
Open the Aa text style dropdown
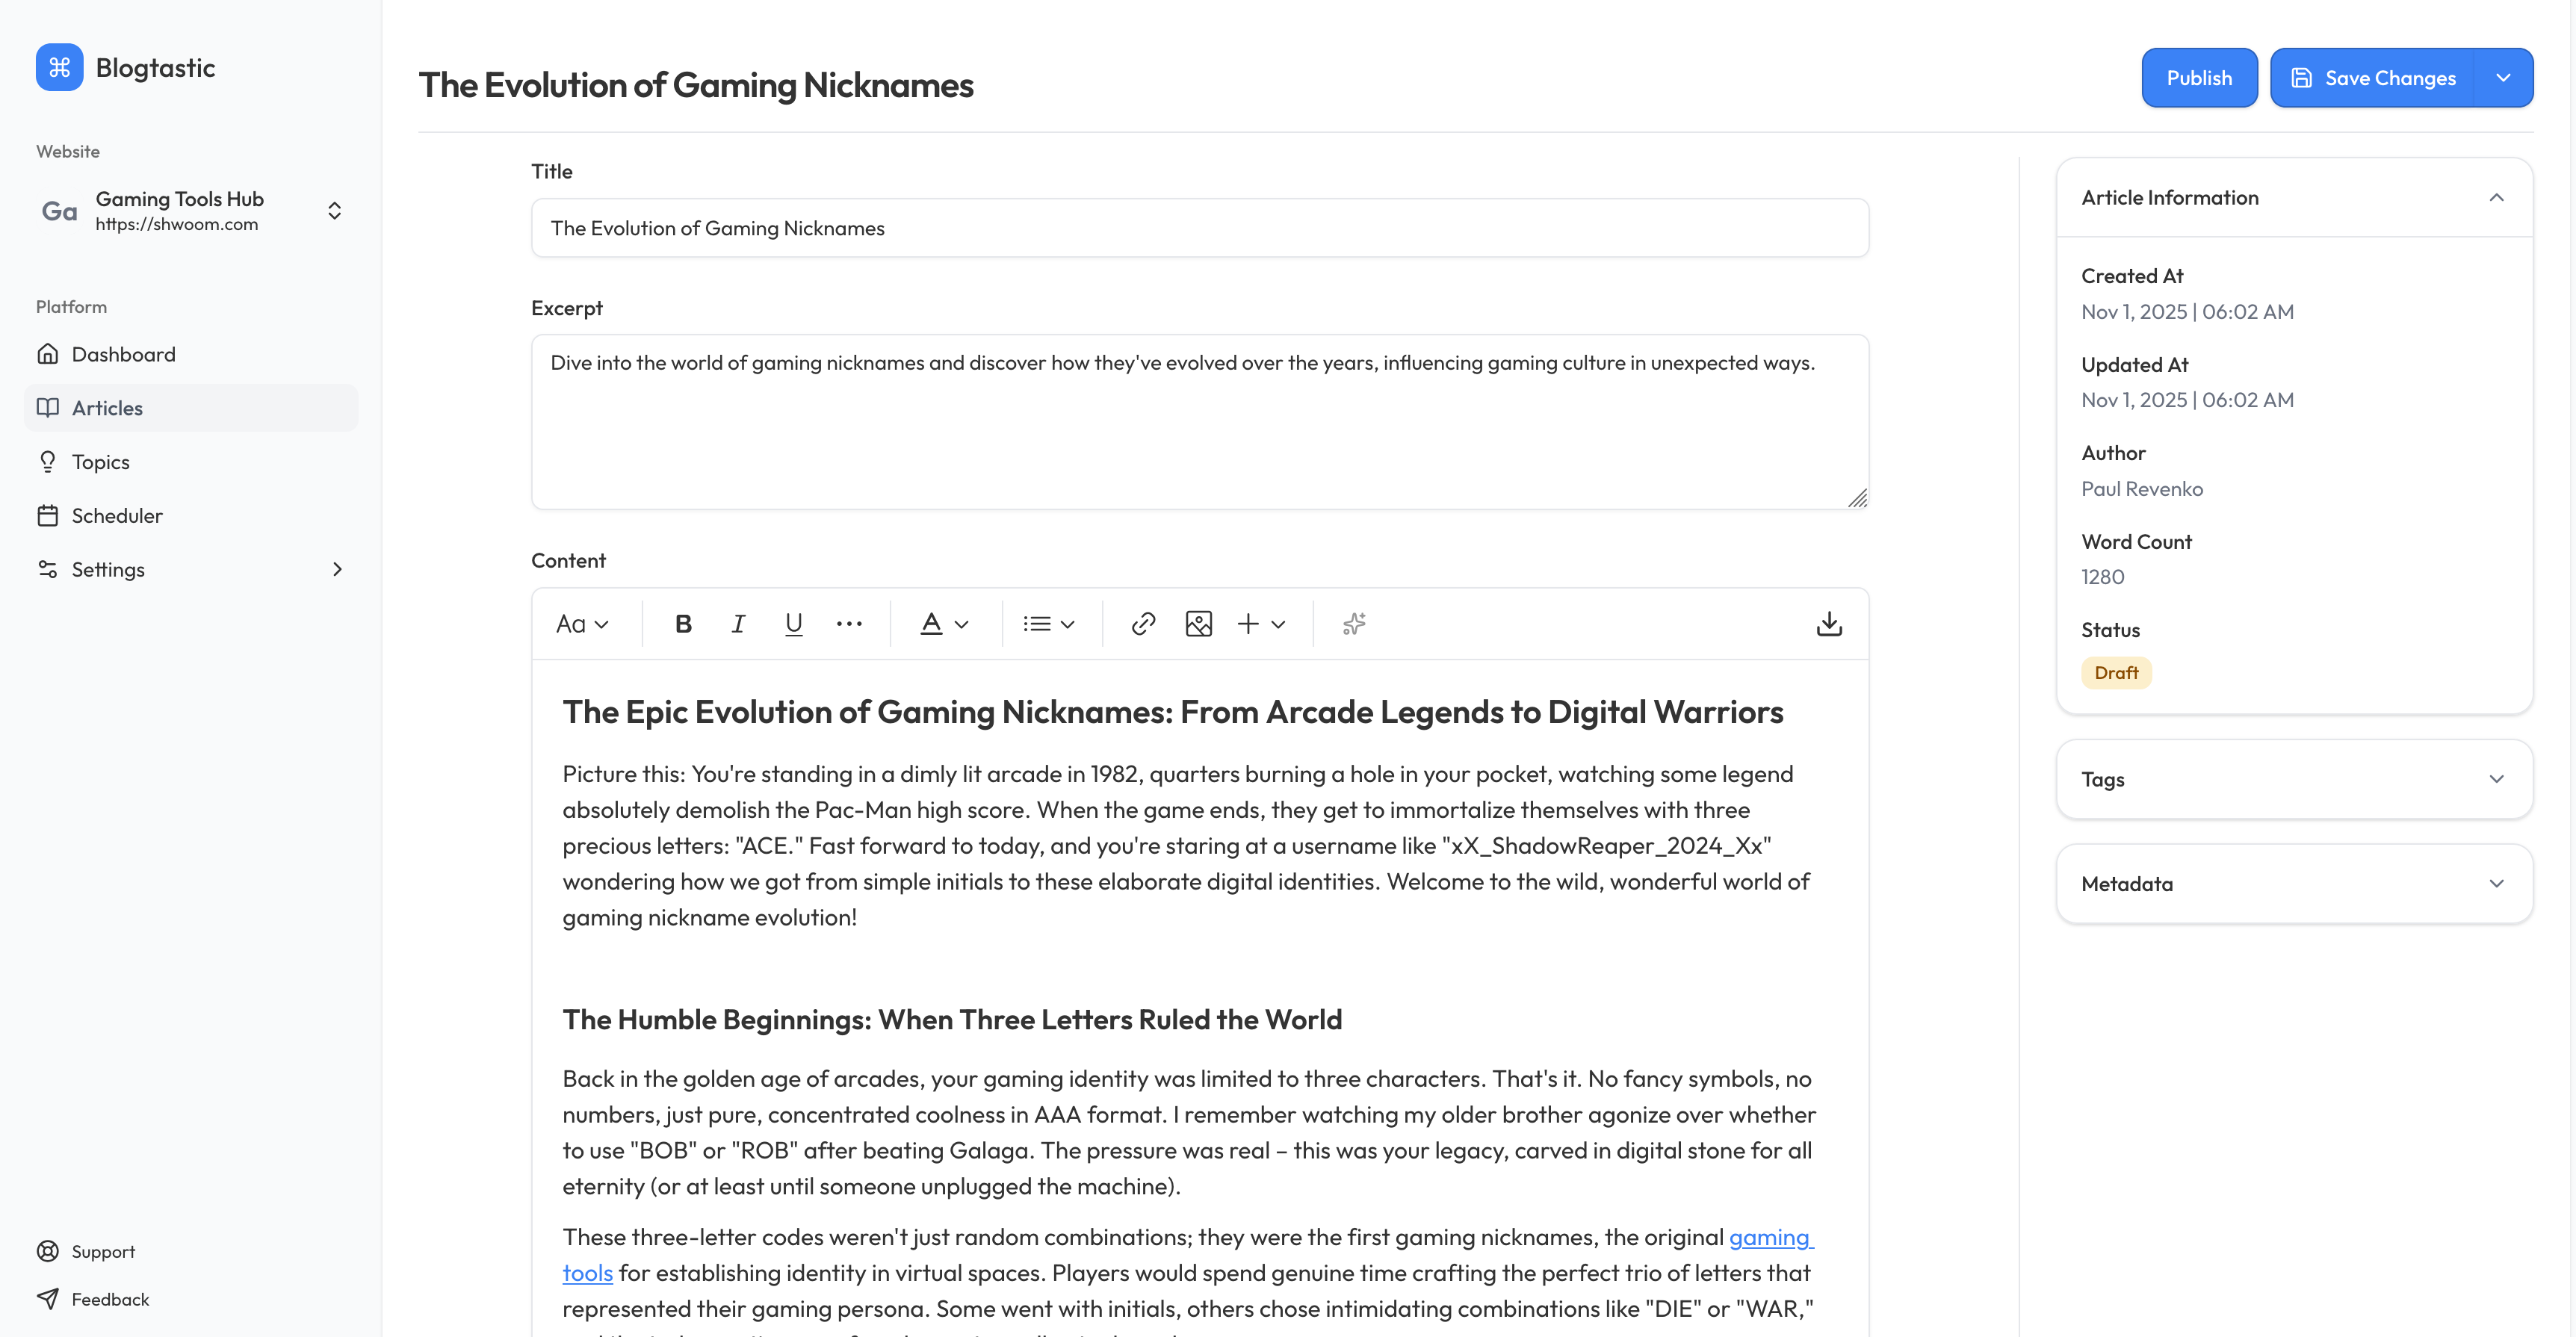tap(582, 624)
